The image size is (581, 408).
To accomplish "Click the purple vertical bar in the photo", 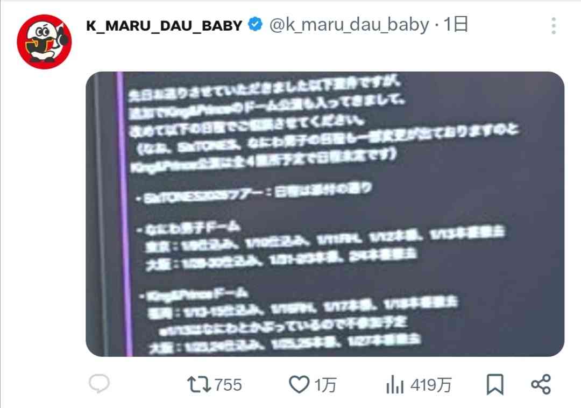I will [124, 214].
